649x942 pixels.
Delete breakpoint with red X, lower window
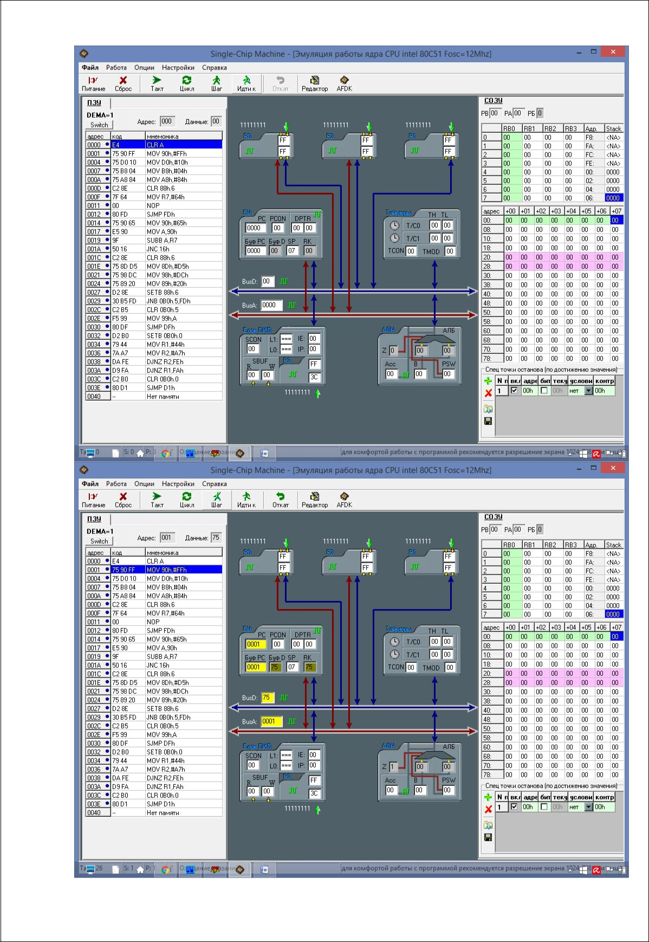[x=488, y=810]
